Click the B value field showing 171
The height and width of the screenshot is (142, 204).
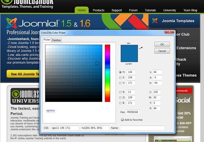pyautogui.click(x=131, y=103)
